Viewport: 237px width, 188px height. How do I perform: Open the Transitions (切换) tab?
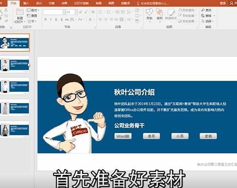[x=52, y=3]
